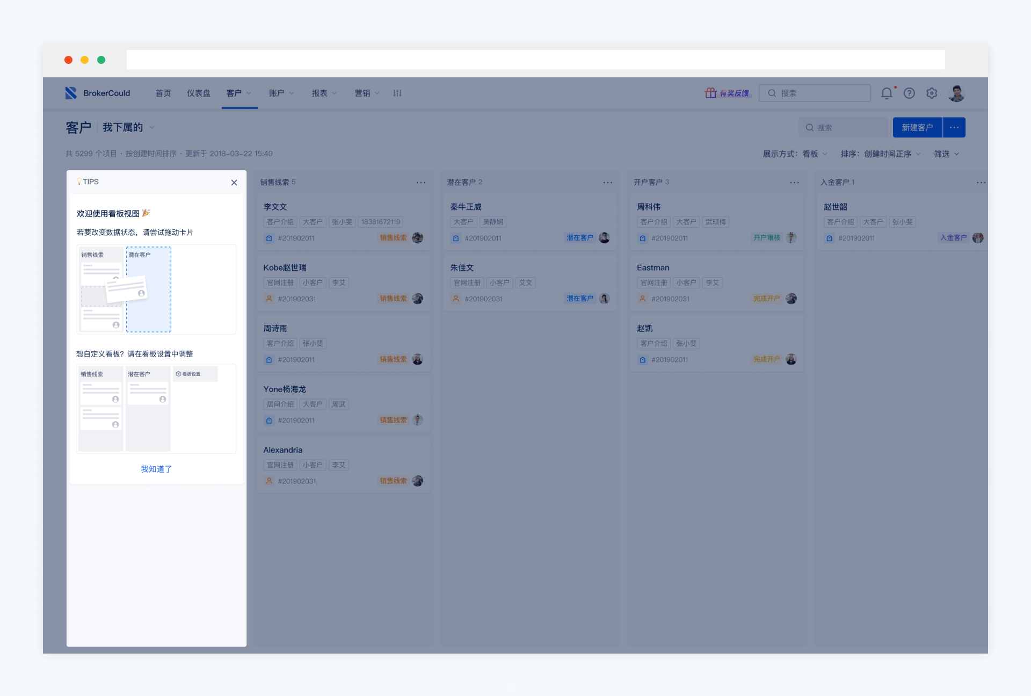Open the Yone杨海龙 customer card
The height and width of the screenshot is (696, 1031).
[343, 404]
